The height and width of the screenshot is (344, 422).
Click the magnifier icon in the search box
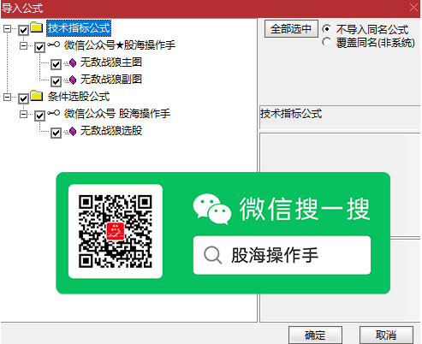tap(213, 255)
